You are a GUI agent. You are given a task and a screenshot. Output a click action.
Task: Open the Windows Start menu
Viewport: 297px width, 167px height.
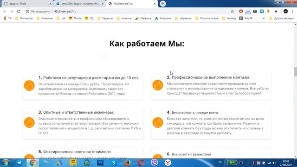point(6,163)
